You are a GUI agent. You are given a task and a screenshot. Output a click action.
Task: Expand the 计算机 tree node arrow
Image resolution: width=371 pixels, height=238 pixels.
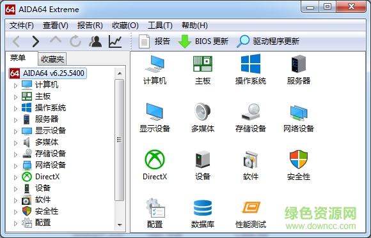point(15,86)
